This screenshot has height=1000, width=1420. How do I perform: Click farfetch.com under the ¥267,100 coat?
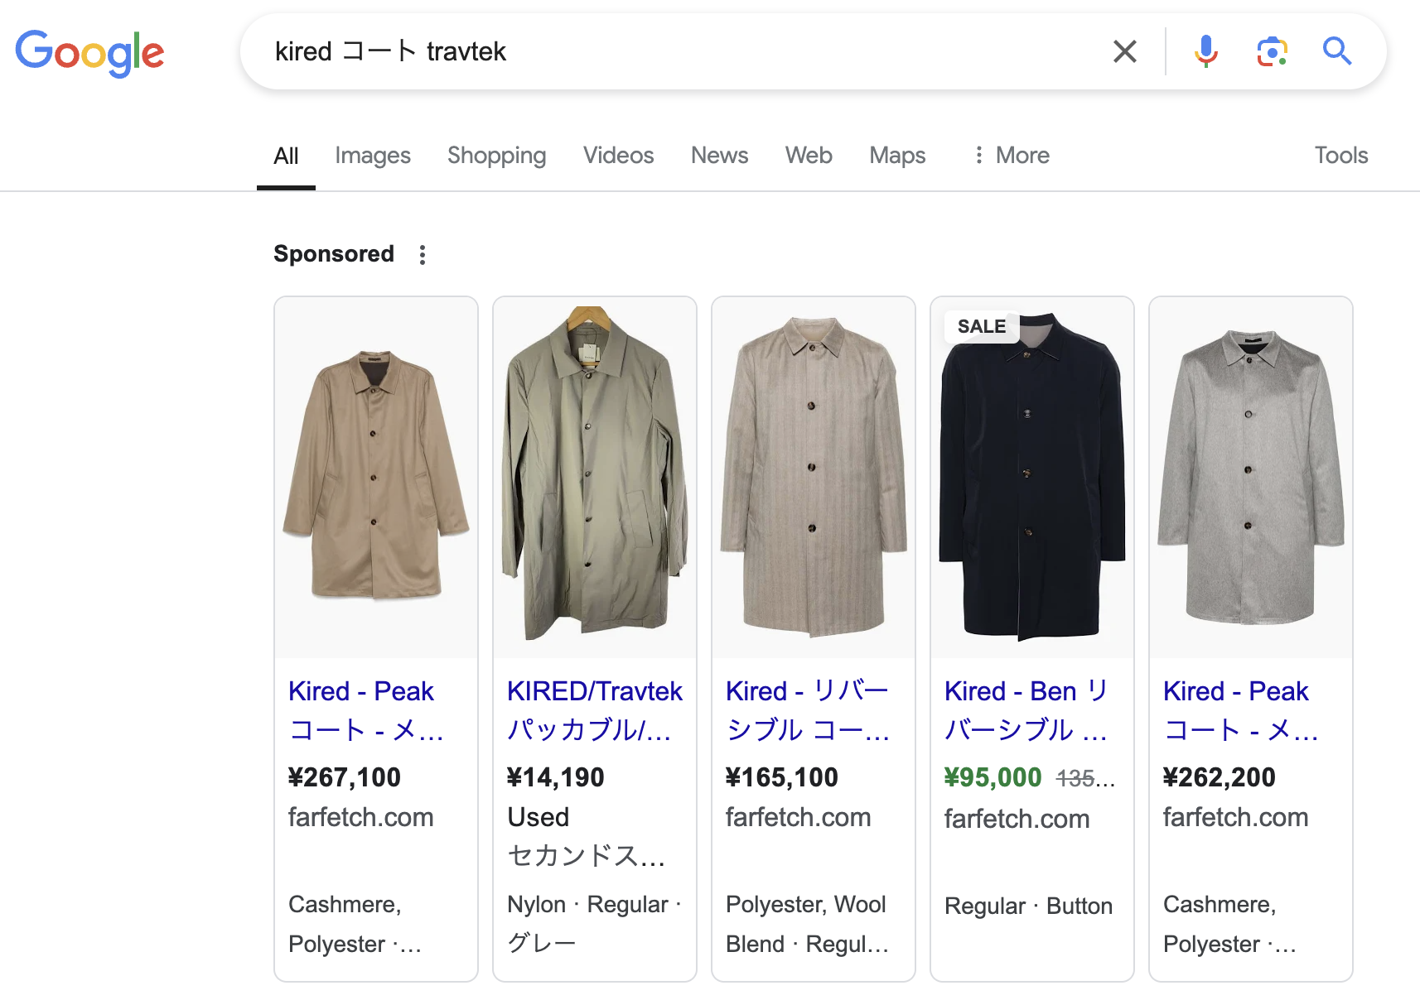[x=361, y=817]
